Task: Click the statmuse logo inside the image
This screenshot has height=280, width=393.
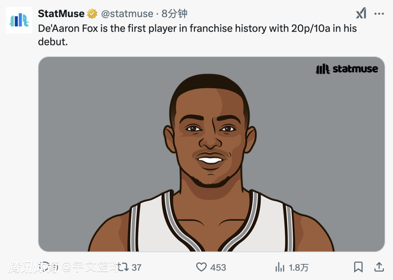Action: (346, 69)
